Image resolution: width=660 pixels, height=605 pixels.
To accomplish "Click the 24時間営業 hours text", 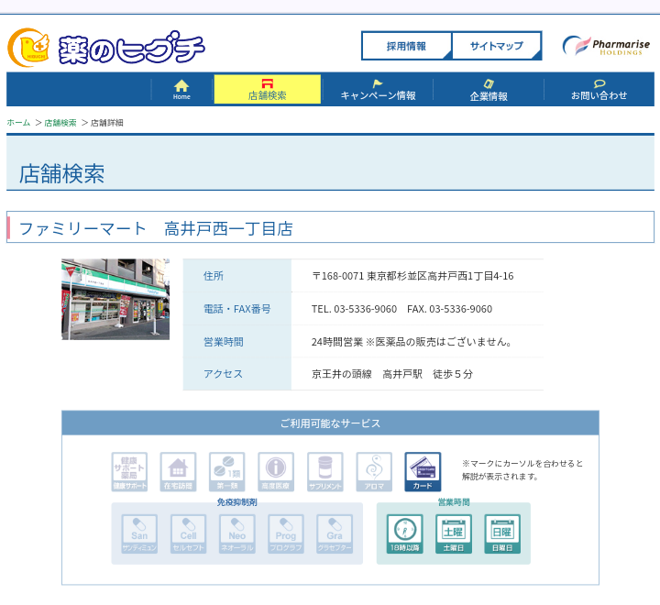I will click(412, 342).
